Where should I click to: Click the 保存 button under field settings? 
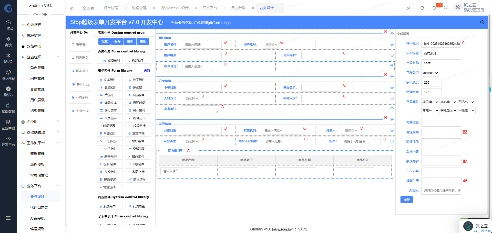coord(406,199)
